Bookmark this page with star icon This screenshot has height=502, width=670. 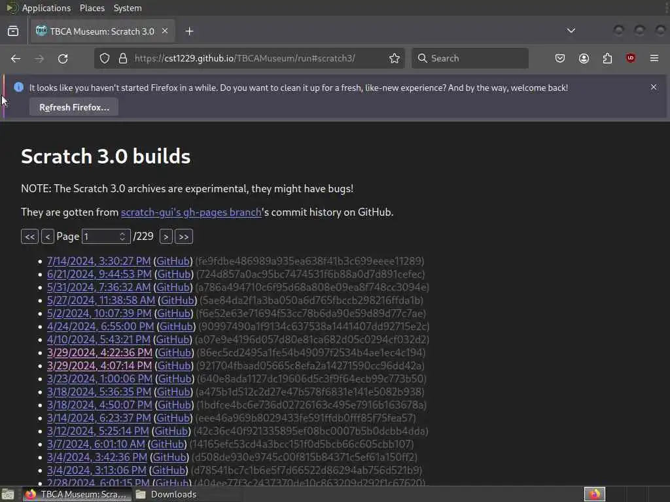(395, 58)
